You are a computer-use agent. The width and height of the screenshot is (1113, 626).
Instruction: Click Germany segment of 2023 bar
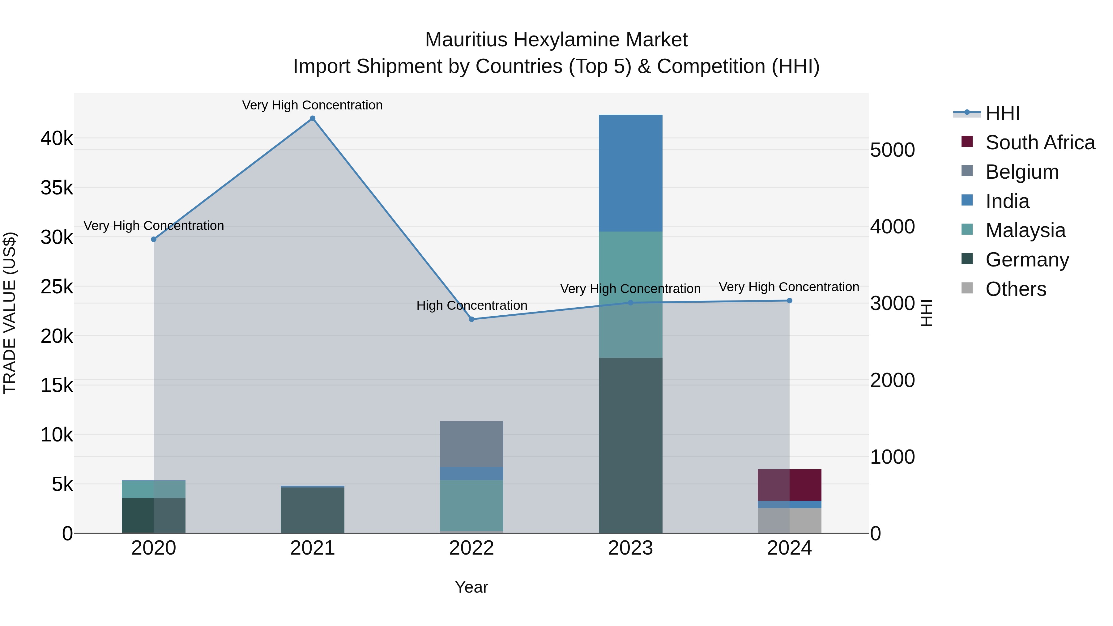coord(630,445)
